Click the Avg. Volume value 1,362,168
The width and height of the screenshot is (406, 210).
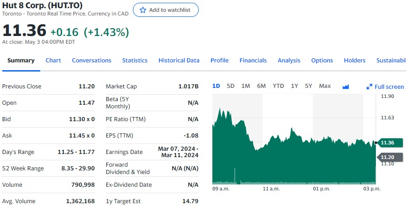coord(80,201)
